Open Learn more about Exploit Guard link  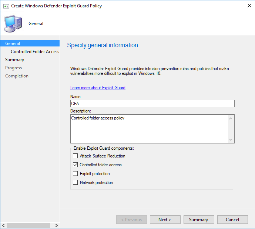(98, 88)
